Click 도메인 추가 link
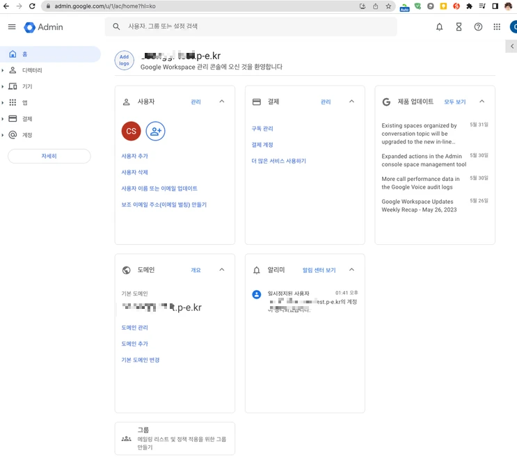 pyautogui.click(x=134, y=344)
